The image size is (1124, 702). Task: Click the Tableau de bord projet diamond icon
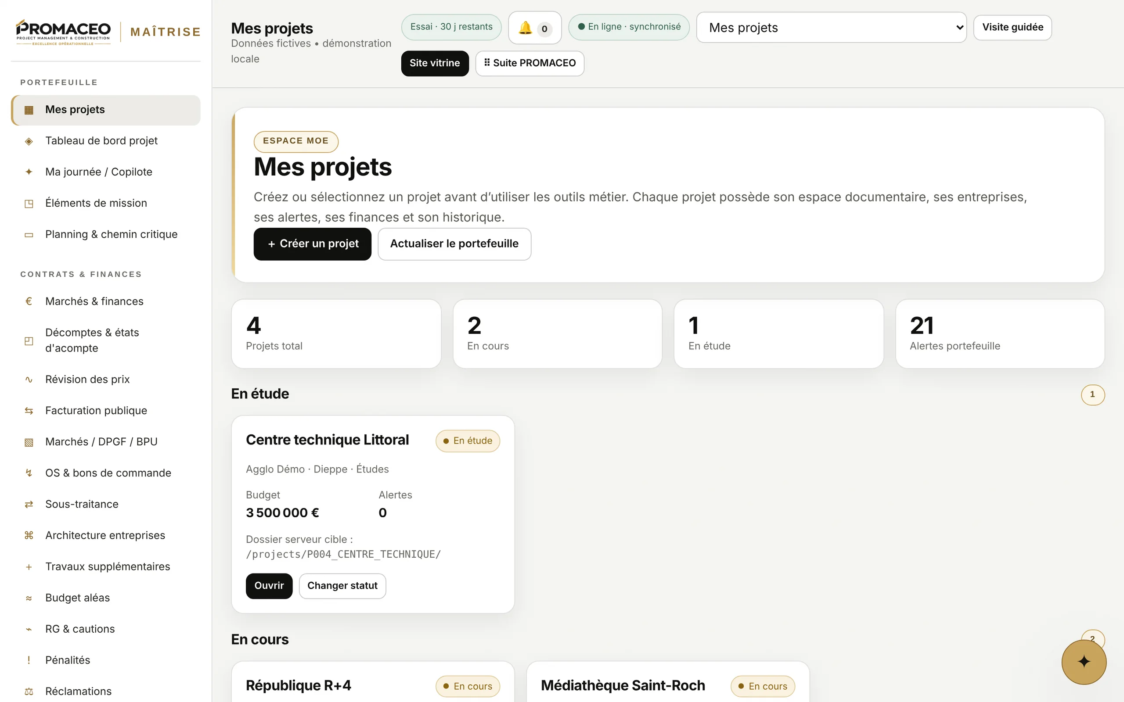coord(29,141)
